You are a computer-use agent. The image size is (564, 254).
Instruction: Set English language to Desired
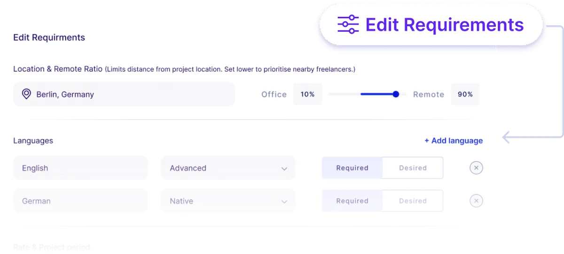(413, 168)
